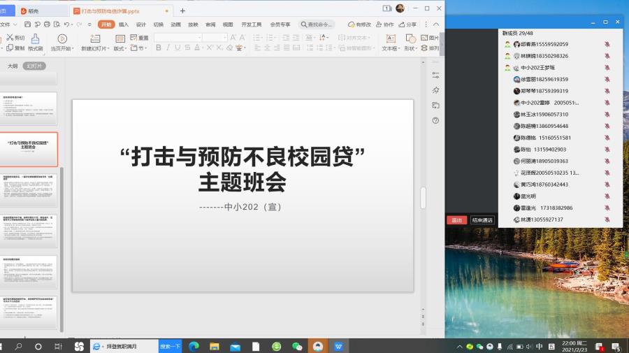The width and height of the screenshot is (629, 353).
Task: Click the help question-mark icon in the side panel
Action: (x=435, y=120)
